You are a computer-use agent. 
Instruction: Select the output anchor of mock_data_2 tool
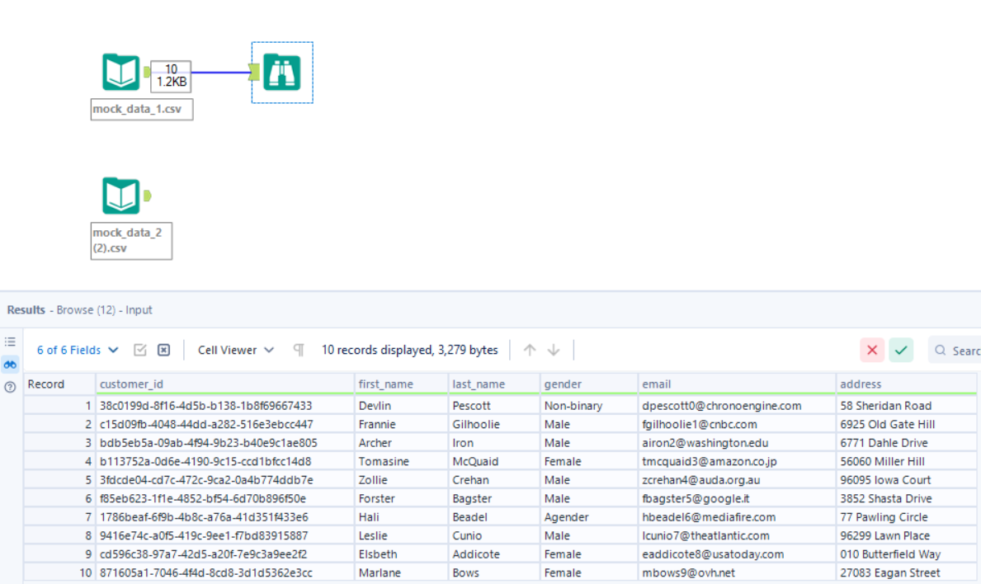pos(147,196)
